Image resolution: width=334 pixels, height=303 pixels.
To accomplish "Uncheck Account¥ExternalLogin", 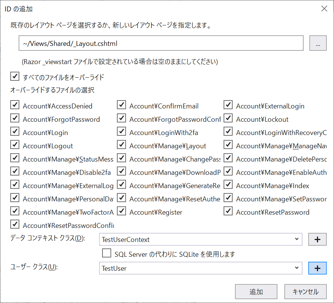I will coord(228,105).
